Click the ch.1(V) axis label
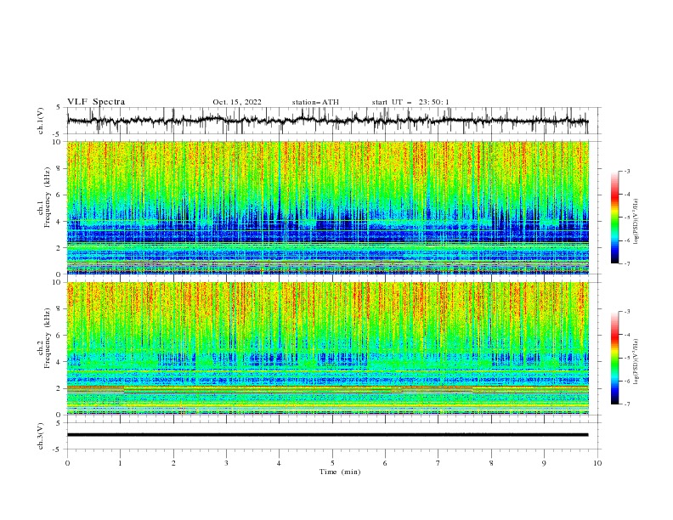The image size is (673, 520). pos(41,121)
